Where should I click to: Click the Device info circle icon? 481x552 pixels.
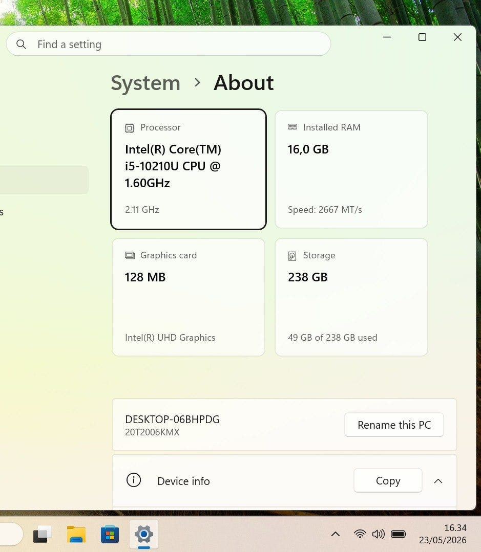134,480
